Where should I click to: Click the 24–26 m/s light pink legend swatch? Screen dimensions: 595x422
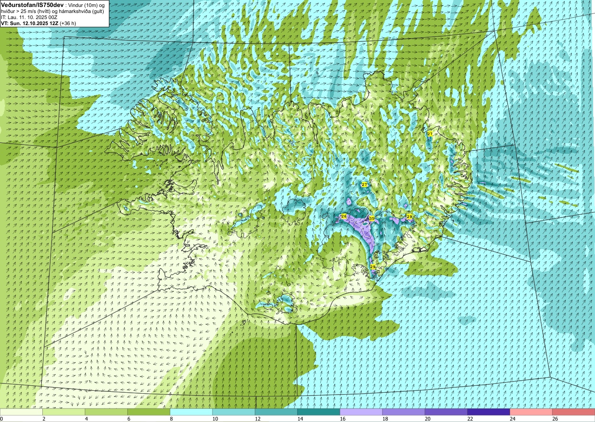pos(531,412)
